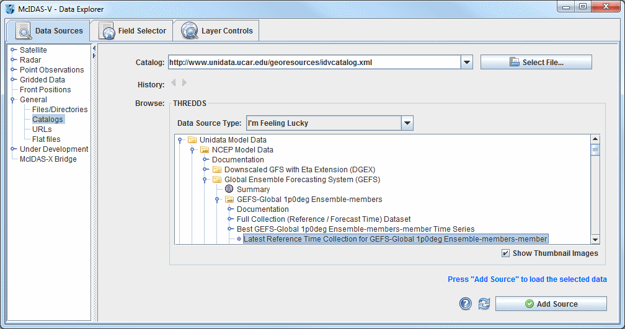Click the Select File... button
Viewport: 625px width, 329px height.
point(536,62)
